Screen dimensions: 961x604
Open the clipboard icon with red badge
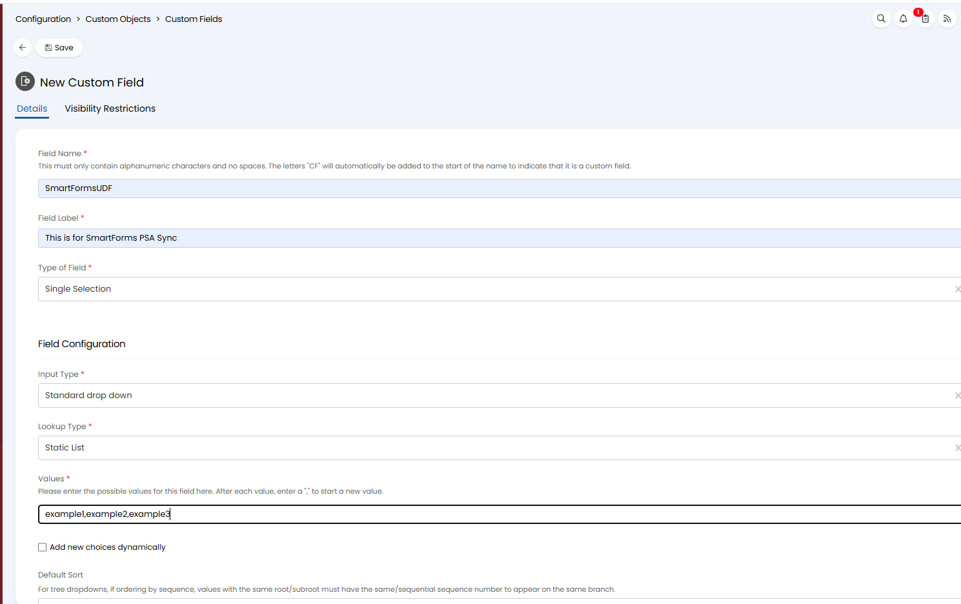(925, 19)
